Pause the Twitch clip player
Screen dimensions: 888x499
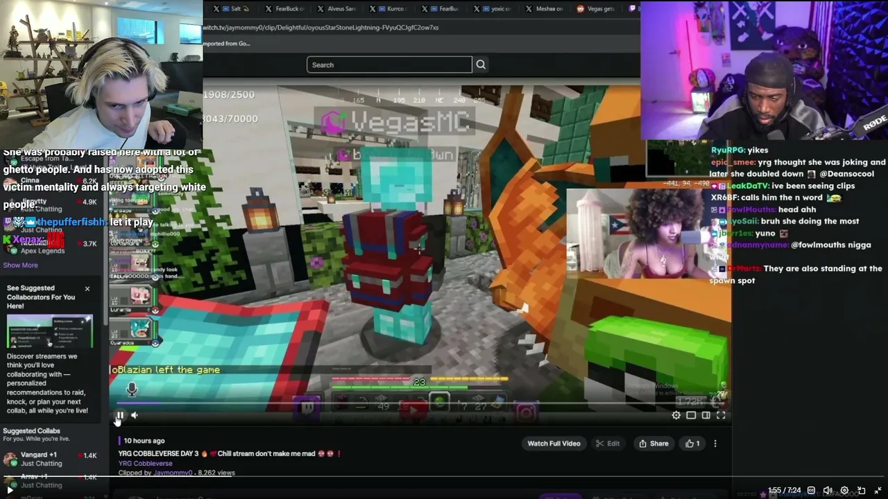tap(119, 416)
